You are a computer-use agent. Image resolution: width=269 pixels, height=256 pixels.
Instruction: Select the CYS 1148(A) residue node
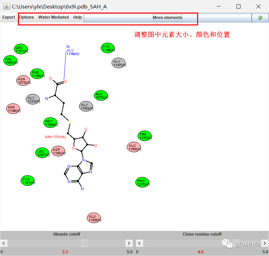point(108,48)
